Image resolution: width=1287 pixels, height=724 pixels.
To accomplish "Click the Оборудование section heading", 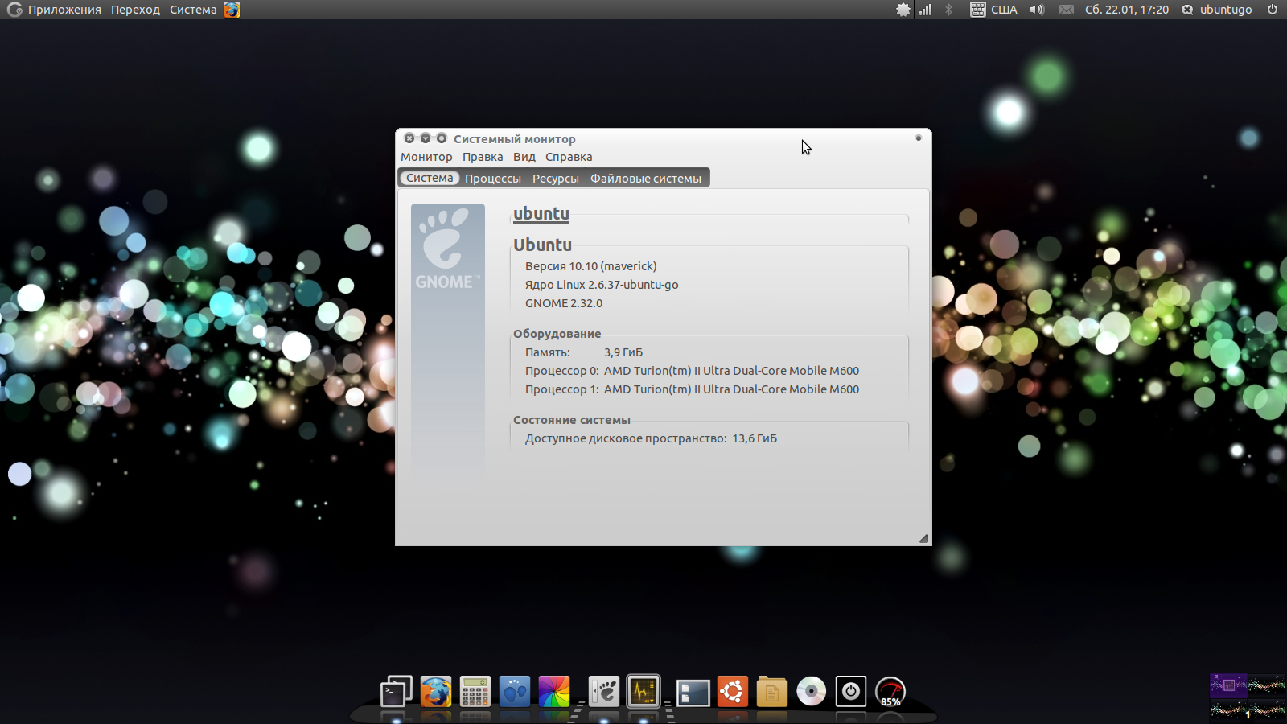I will click(557, 334).
